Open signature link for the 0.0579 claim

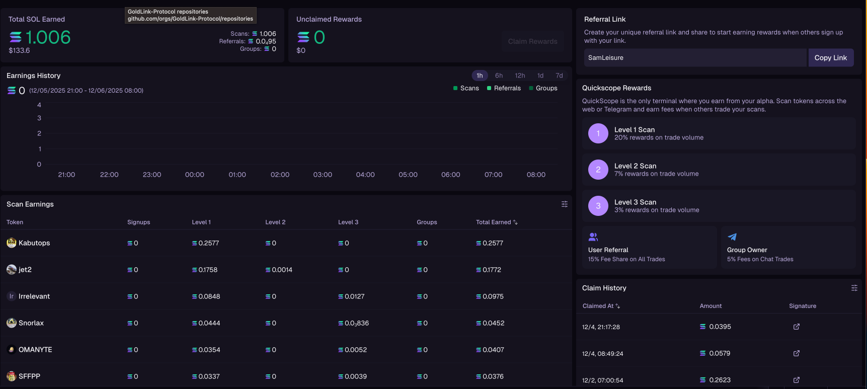(x=796, y=353)
